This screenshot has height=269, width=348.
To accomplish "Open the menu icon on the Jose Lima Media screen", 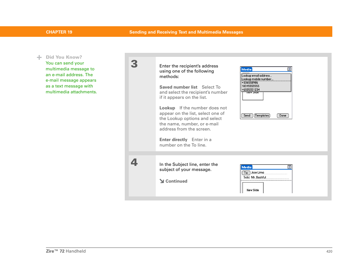I will coord(289,167).
